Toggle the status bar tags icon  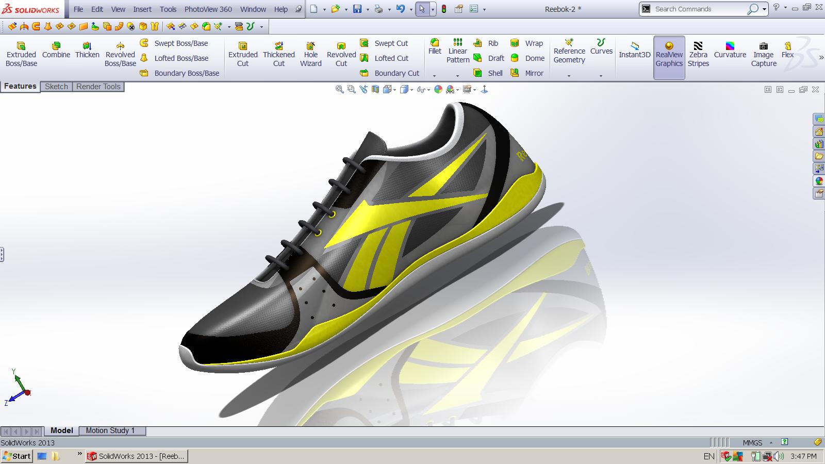(817, 442)
